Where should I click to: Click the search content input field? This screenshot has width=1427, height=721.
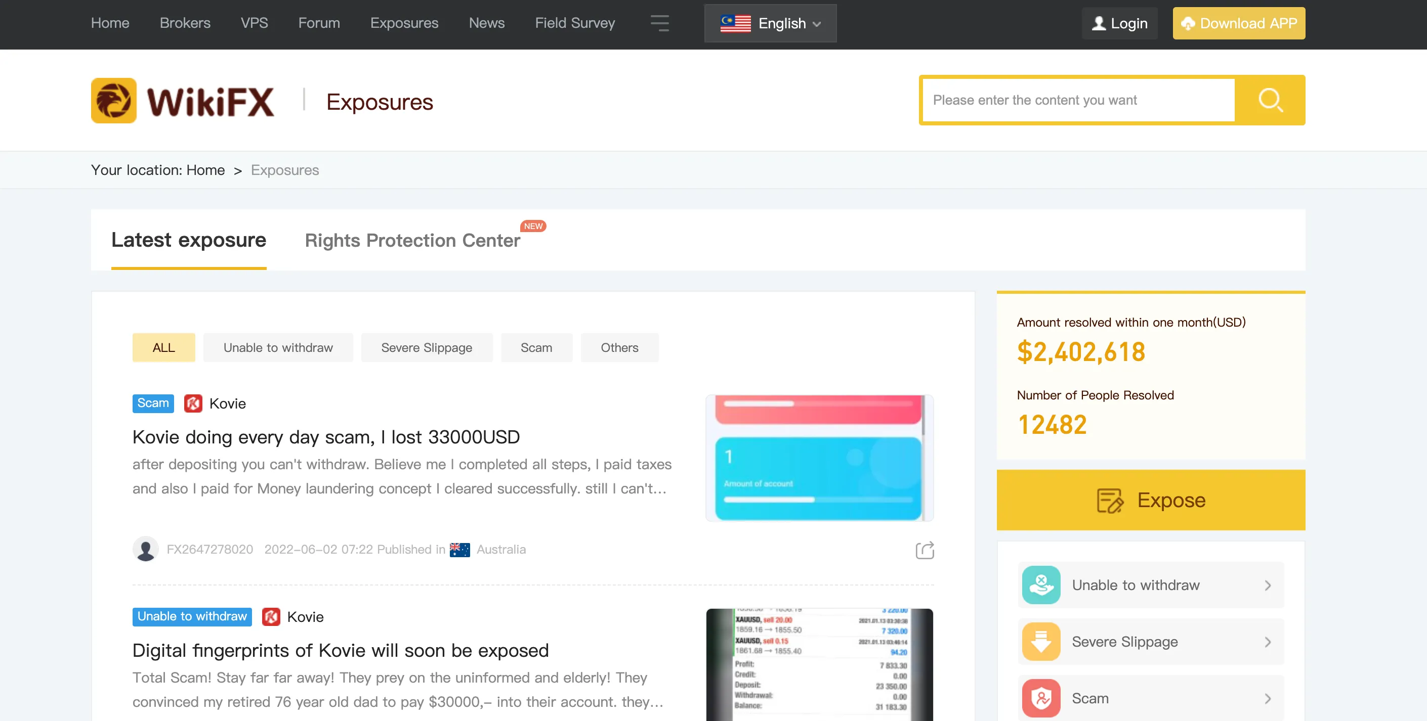pyautogui.click(x=1079, y=100)
